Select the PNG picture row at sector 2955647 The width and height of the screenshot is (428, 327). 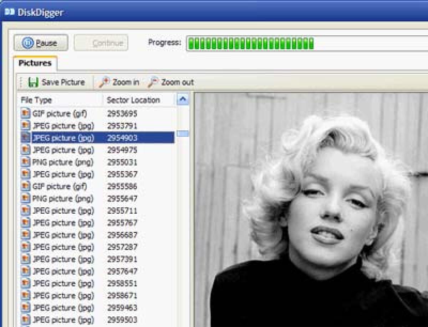[97, 198]
